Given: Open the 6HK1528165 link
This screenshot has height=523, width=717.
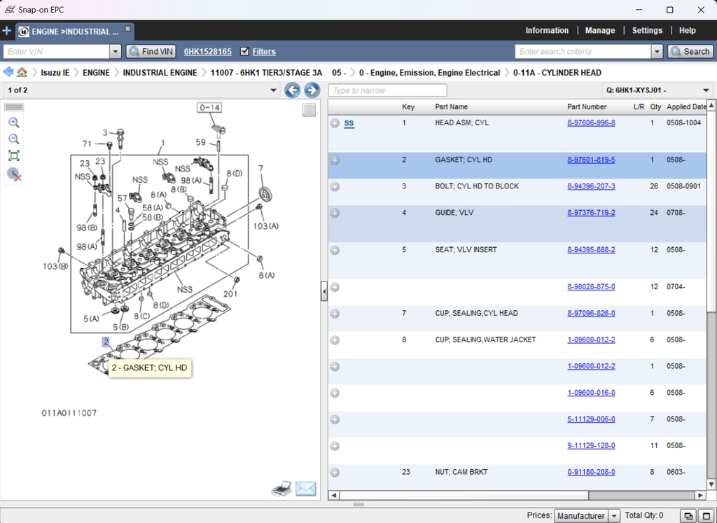Looking at the screenshot, I should 207,52.
